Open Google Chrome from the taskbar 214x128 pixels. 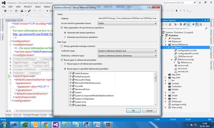click(46, 124)
